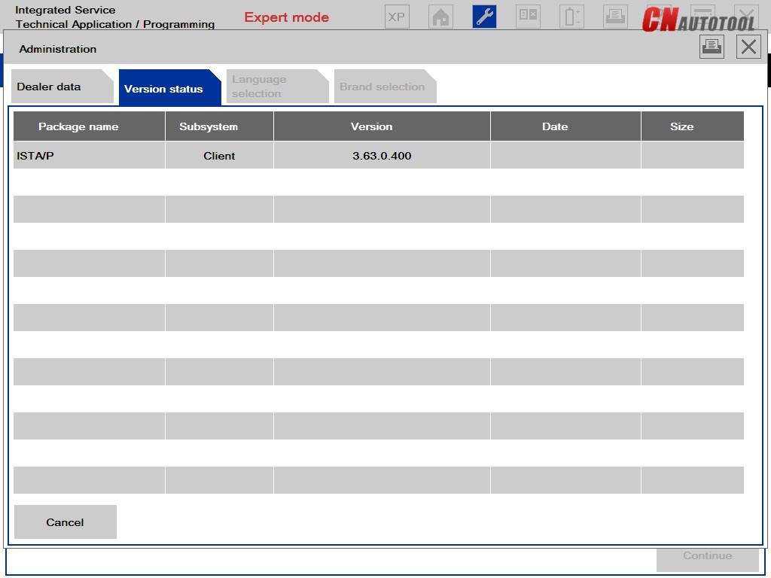The height and width of the screenshot is (578, 771).
Task: Print from the Administration dialog header
Action: [x=712, y=47]
